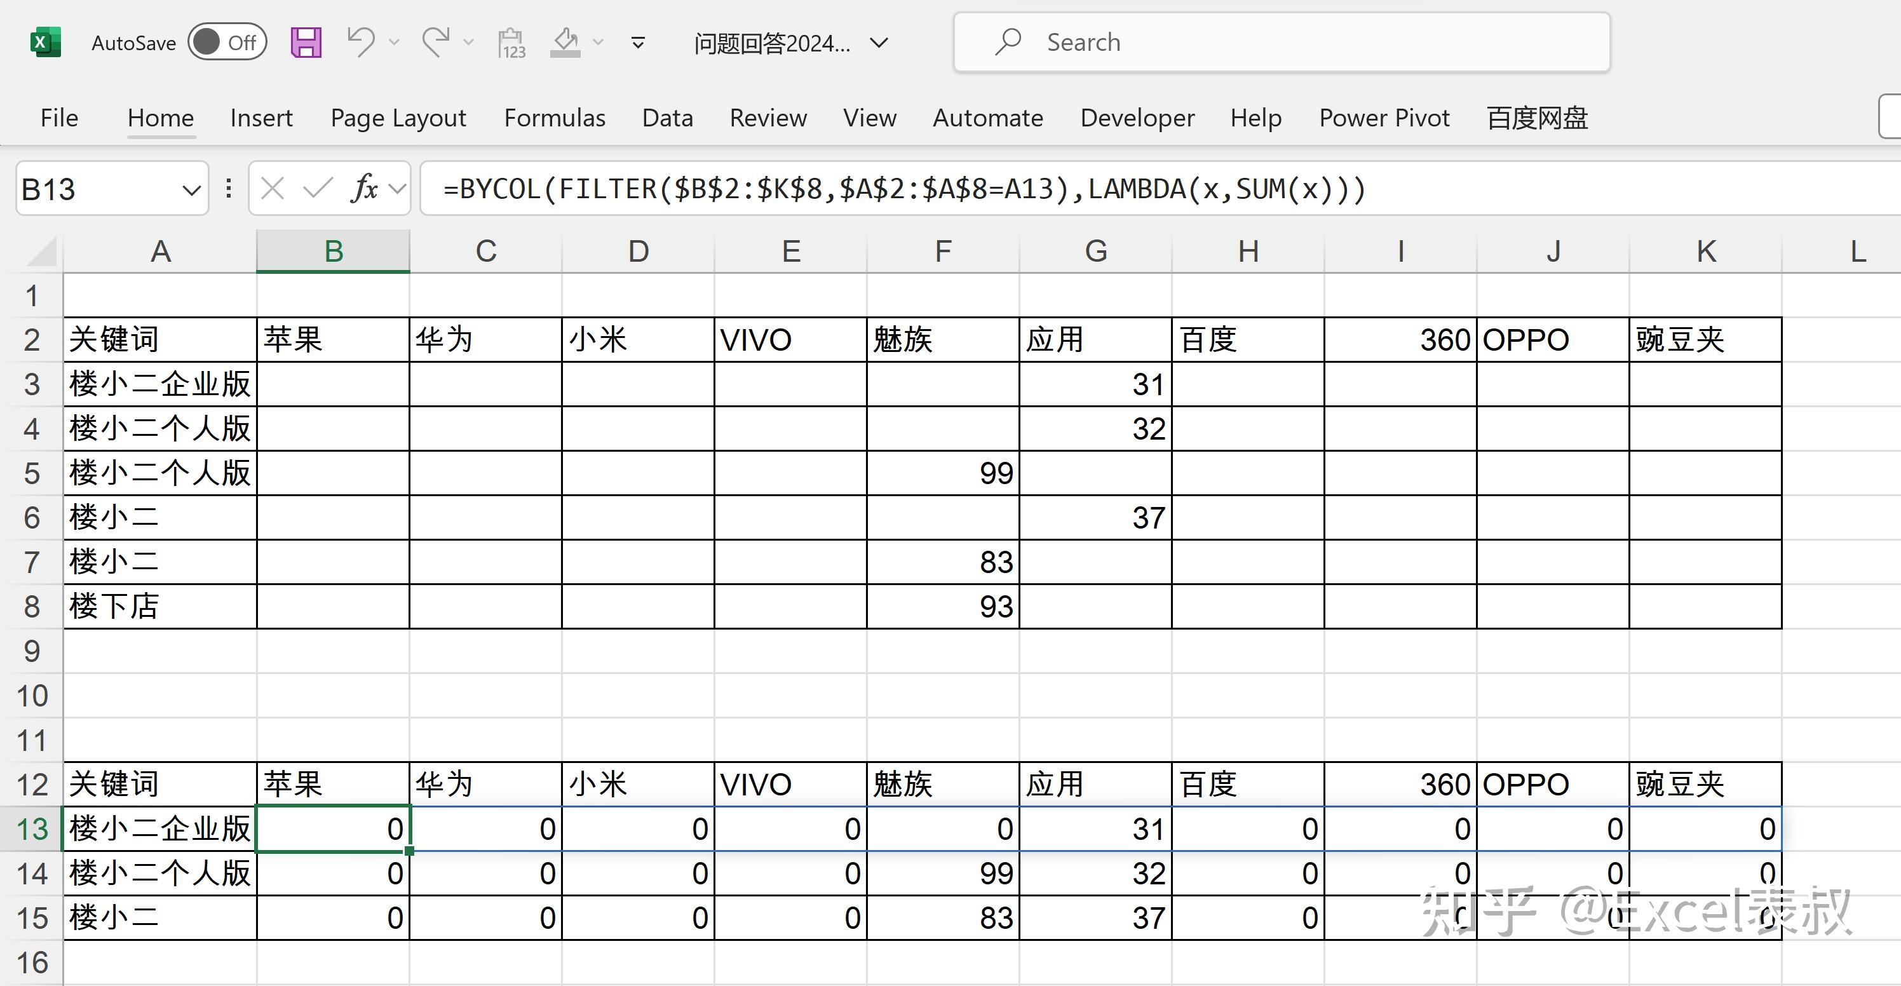Click the Cancel formula X icon
1901x986 pixels.
(273, 189)
